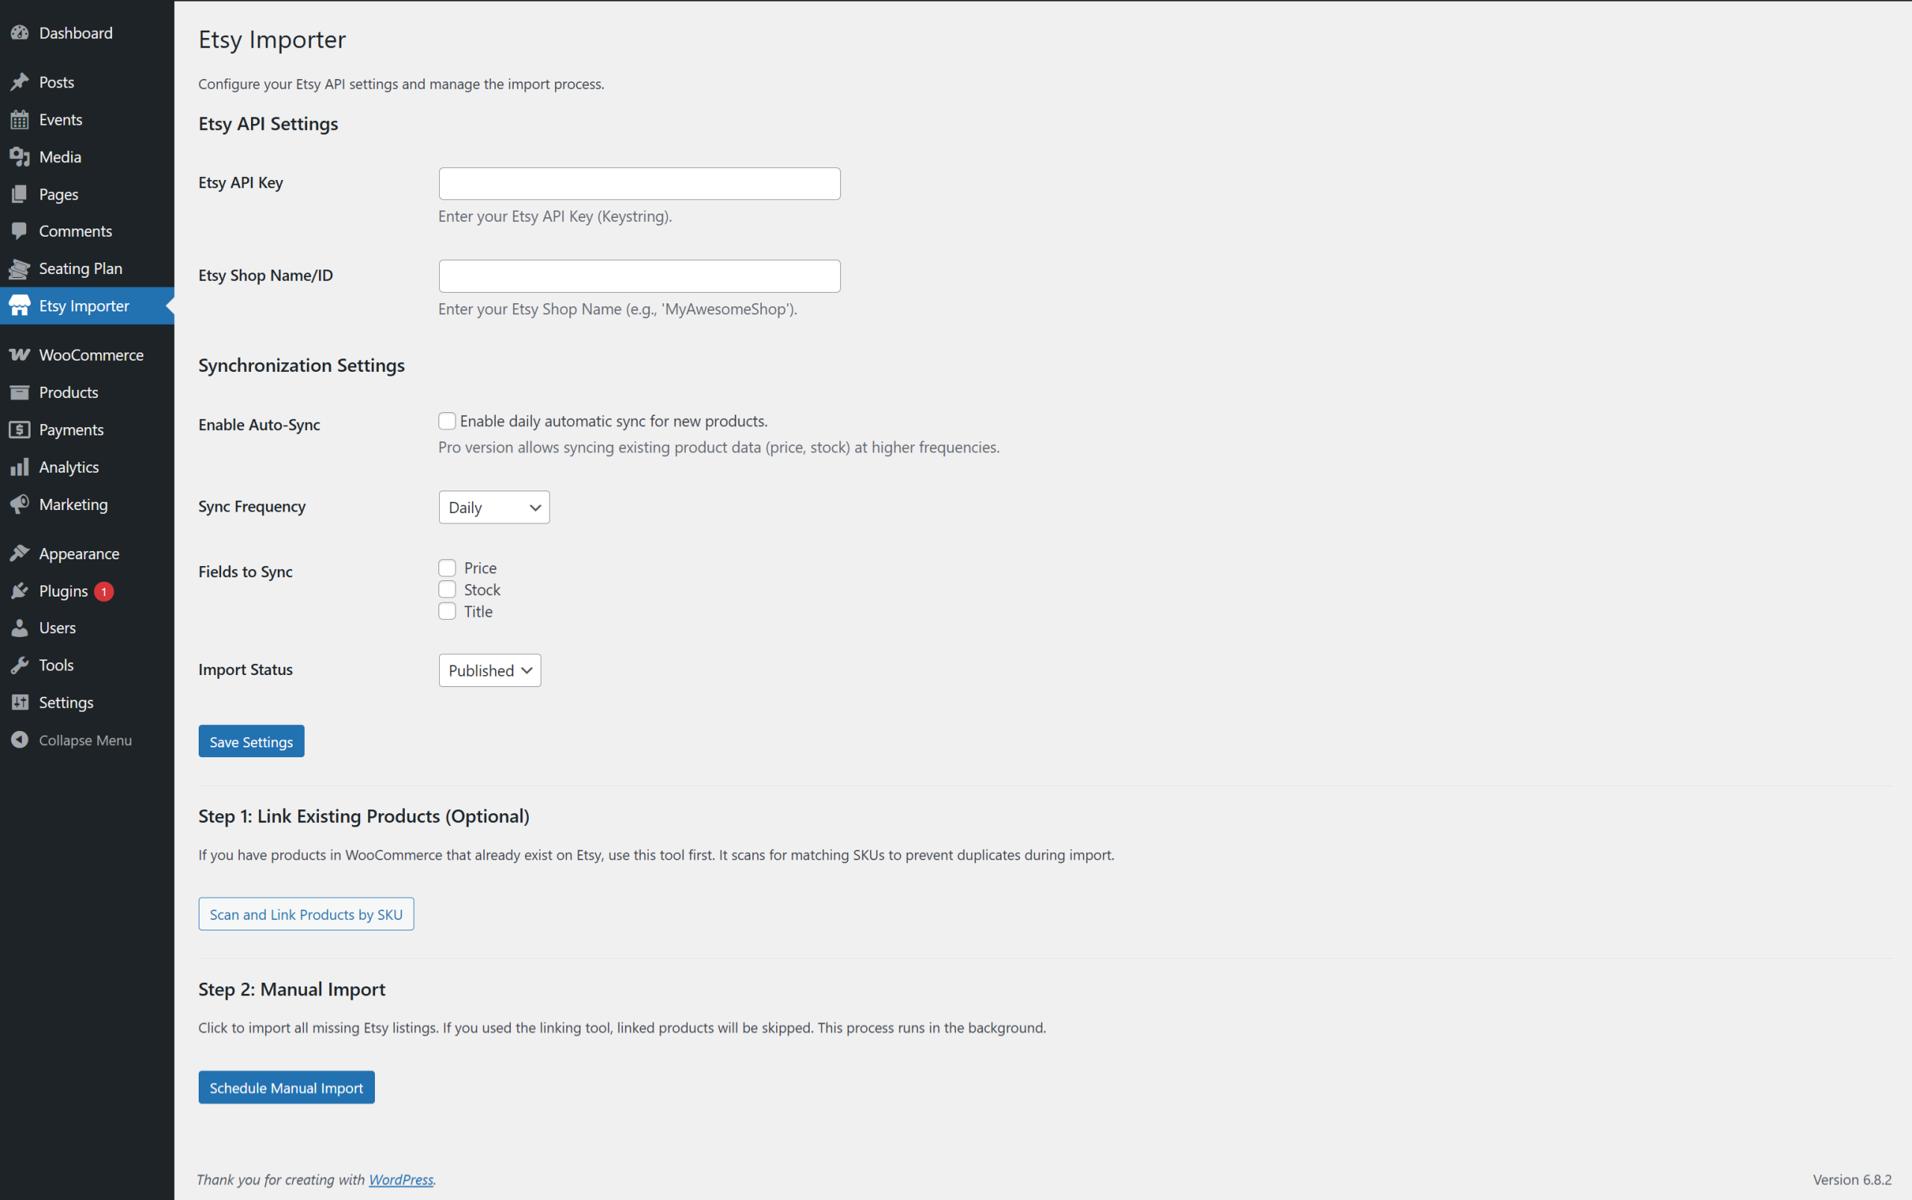Go to the Products menu

click(68, 392)
